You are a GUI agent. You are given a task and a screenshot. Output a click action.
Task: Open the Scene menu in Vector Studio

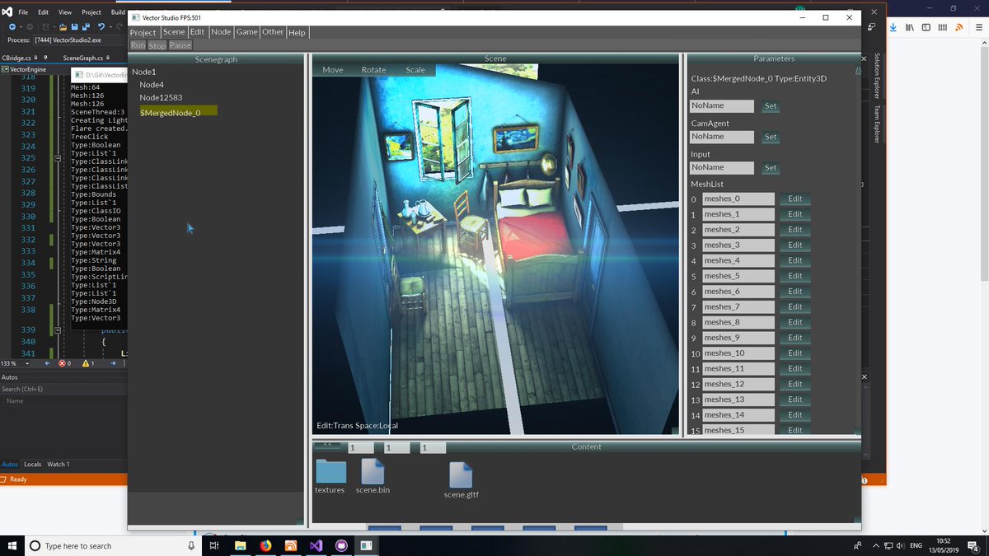click(x=174, y=32)
